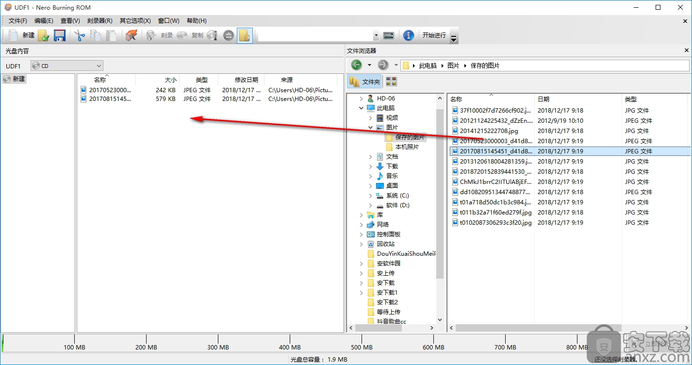
Task: Click the eject disc icon
Action: (229, 35)
